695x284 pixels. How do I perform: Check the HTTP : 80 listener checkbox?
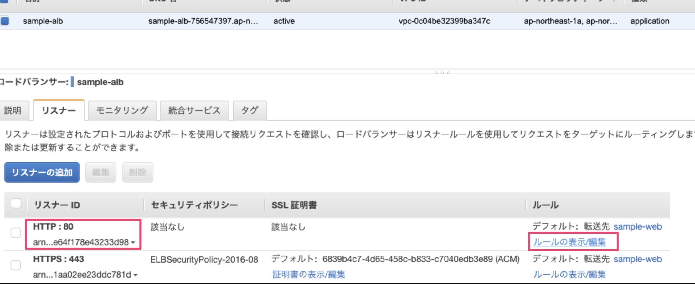[x=16, y=233]
